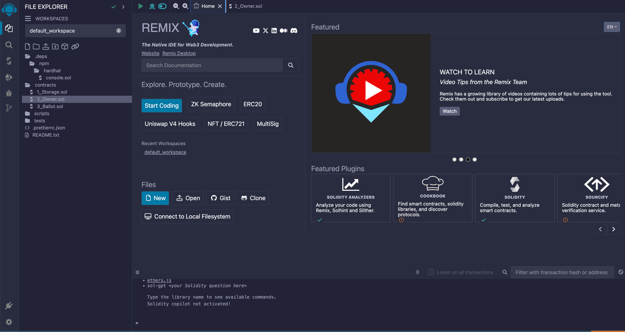This screenshot has height=332, width=625.
Task: Click the zoom out magnifier icon
Action: pos(176,6)
